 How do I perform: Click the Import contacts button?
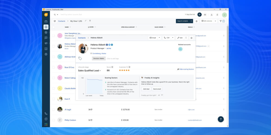[x=183, y=21]
